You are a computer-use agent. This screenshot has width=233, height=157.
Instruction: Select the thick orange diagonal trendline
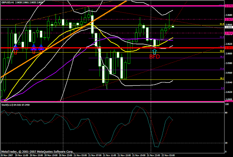(64, 39)
